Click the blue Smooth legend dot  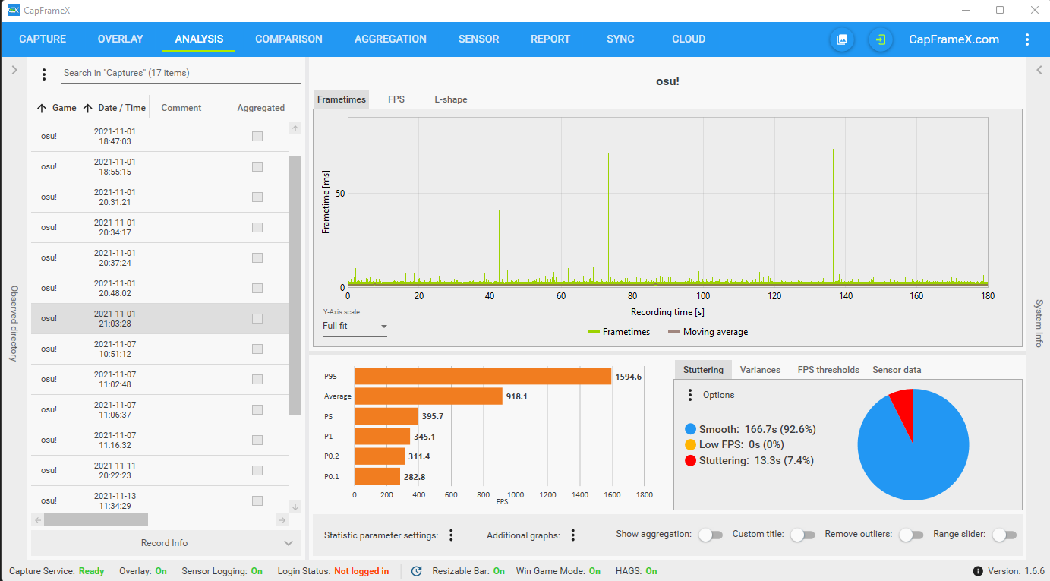[690, 429]
